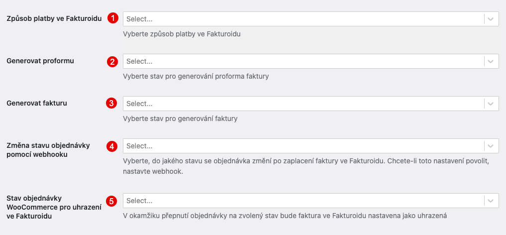The width and height of the screenshot is (506, 235).
Task: Expand chevron of Generovat proformu select
Action: tap(491, 61)
